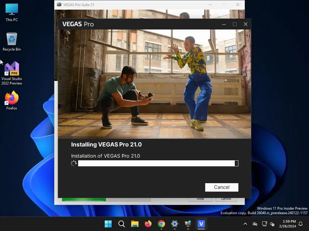
Task: Open network status tray icon
Action: pyautogui.click(x=264, y=224)
